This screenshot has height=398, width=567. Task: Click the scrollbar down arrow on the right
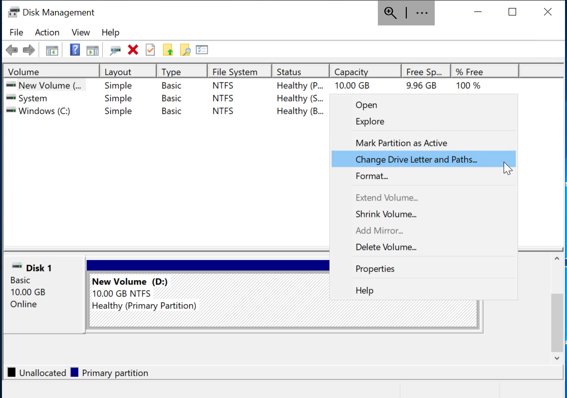[x=557, y=358]
